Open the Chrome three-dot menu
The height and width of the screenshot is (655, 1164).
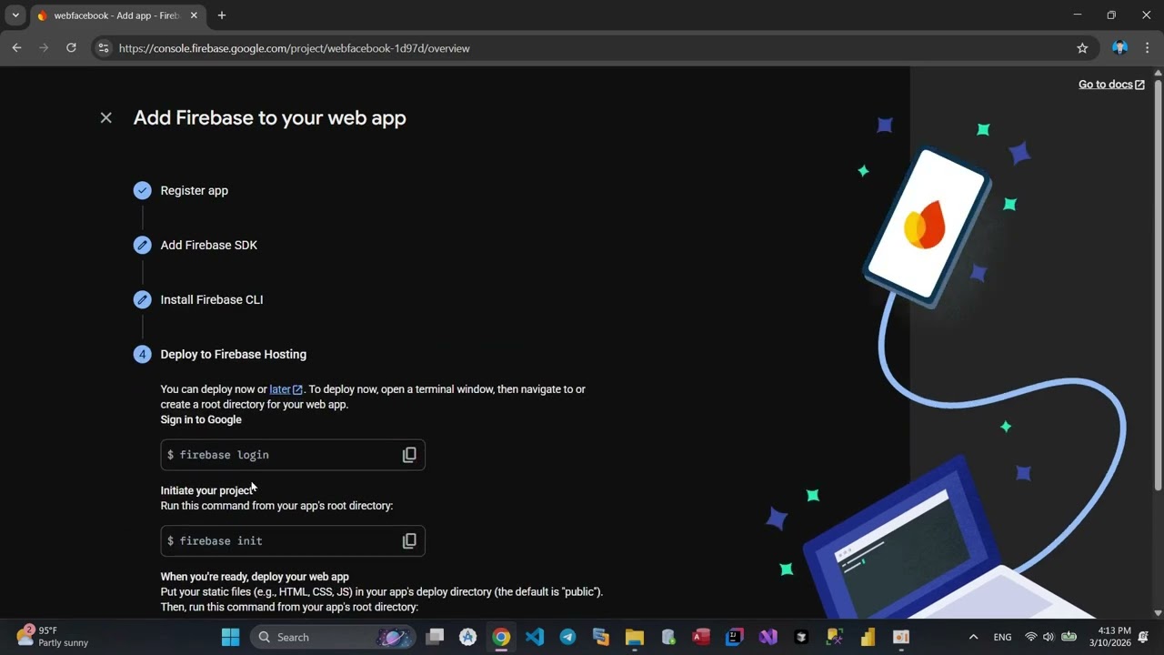[x=1148, y=48]
